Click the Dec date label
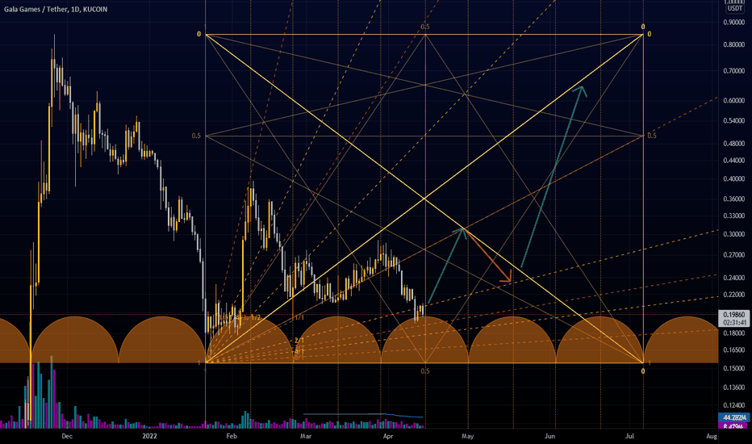752x444 pixels. 67,436
